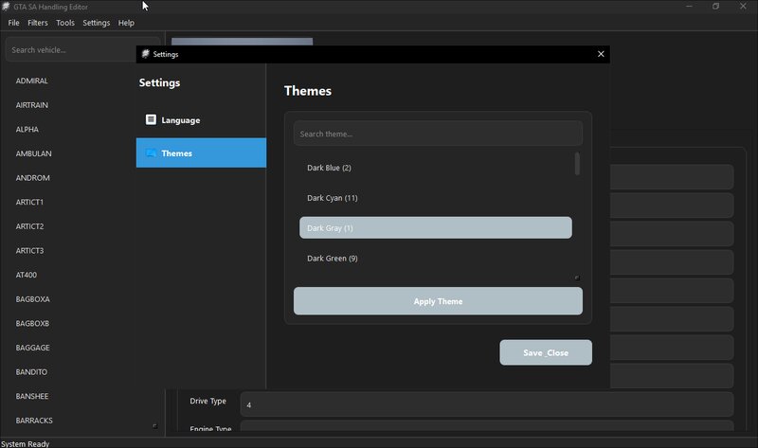Apply the selected theme with Apply Theme
Screen dimensions: 758x448
438,301
